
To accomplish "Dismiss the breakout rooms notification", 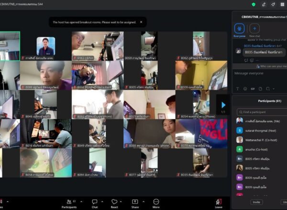I will [141, 22].
